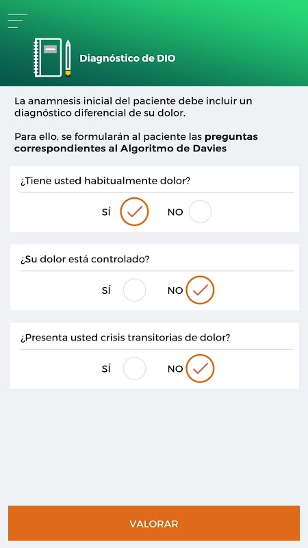Image resolution: width=308 pixels, height=548 pixels.
Task: Select NO for habitual pain question
Action: (200, 212)
